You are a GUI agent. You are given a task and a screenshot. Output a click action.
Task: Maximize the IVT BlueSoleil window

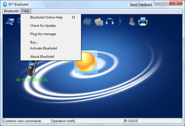(x=166, y=3)
